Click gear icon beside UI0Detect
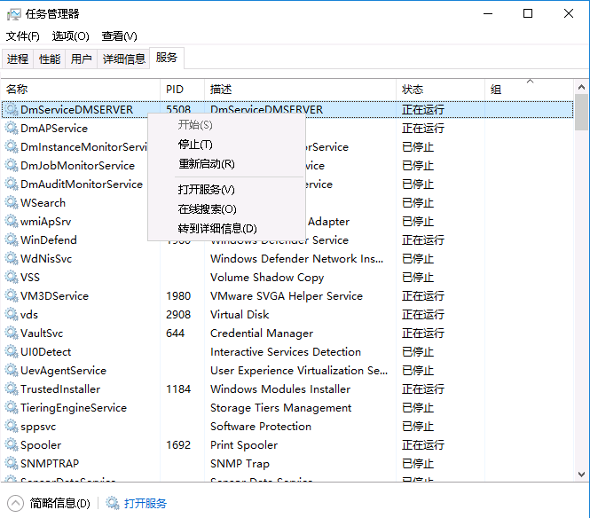 click(12, 351)
